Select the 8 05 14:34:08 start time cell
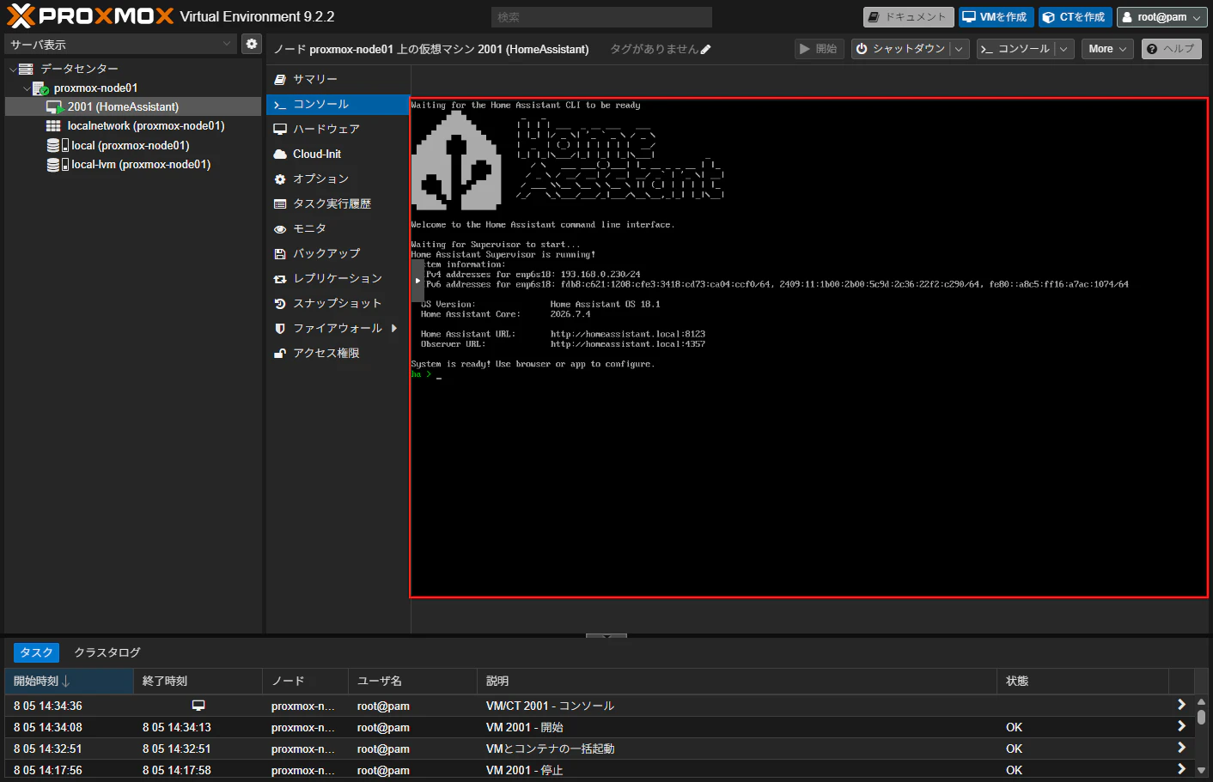1213x782 pixels. (x=69, y=727)
